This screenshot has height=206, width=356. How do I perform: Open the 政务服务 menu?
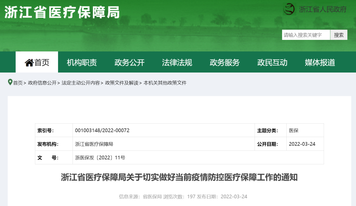[x=225, y=62]
